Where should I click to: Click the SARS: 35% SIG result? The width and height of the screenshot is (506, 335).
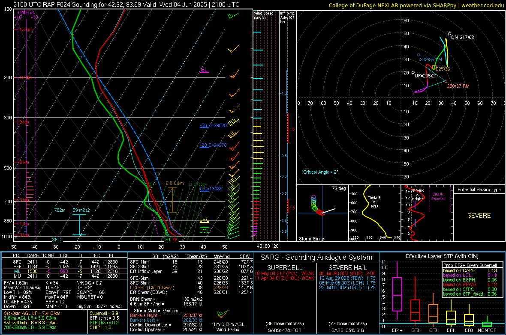347,330
